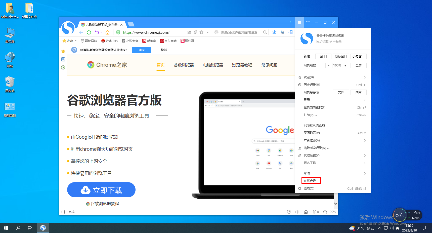Viewport: 432px width, 233px height.
Task: Open the hamburger main menu button
Action: 299,22
